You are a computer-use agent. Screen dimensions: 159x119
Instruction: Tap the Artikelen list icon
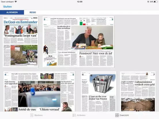click(x=74, y=115)
